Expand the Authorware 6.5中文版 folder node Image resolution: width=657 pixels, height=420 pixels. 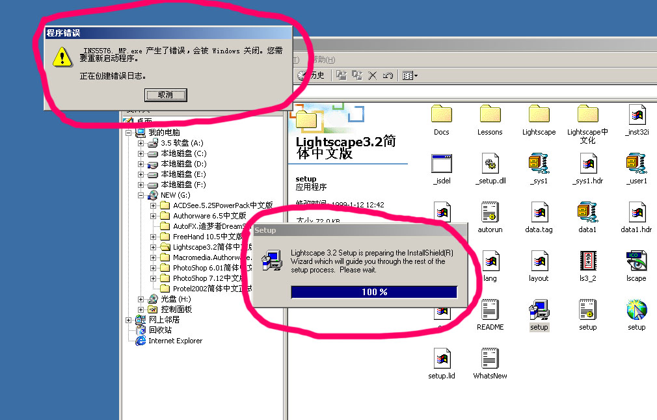click(x=154, y=216)
